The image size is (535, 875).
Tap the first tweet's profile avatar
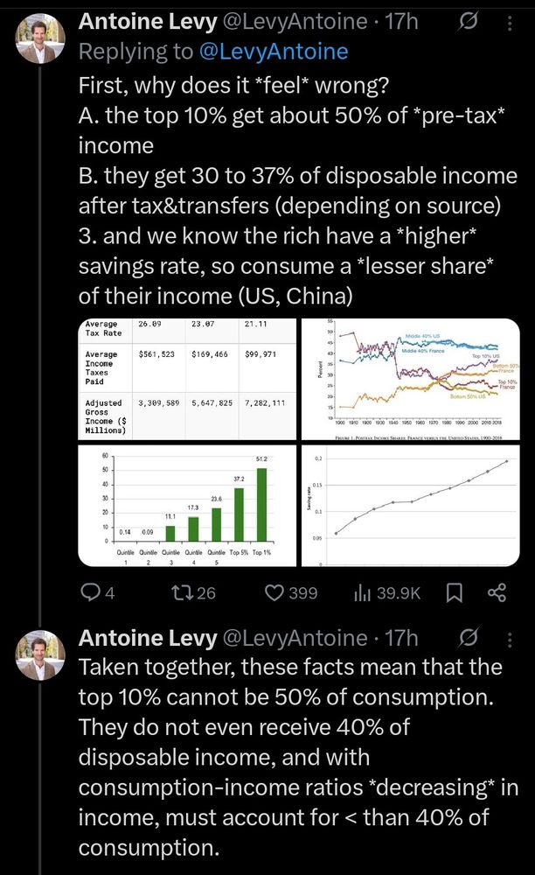pyautogui.click(x=40, y=38)
